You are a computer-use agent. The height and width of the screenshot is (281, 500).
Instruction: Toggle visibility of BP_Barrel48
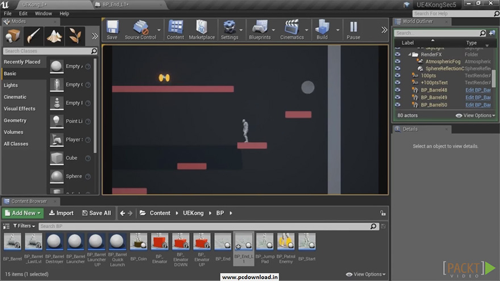(398, 90)
